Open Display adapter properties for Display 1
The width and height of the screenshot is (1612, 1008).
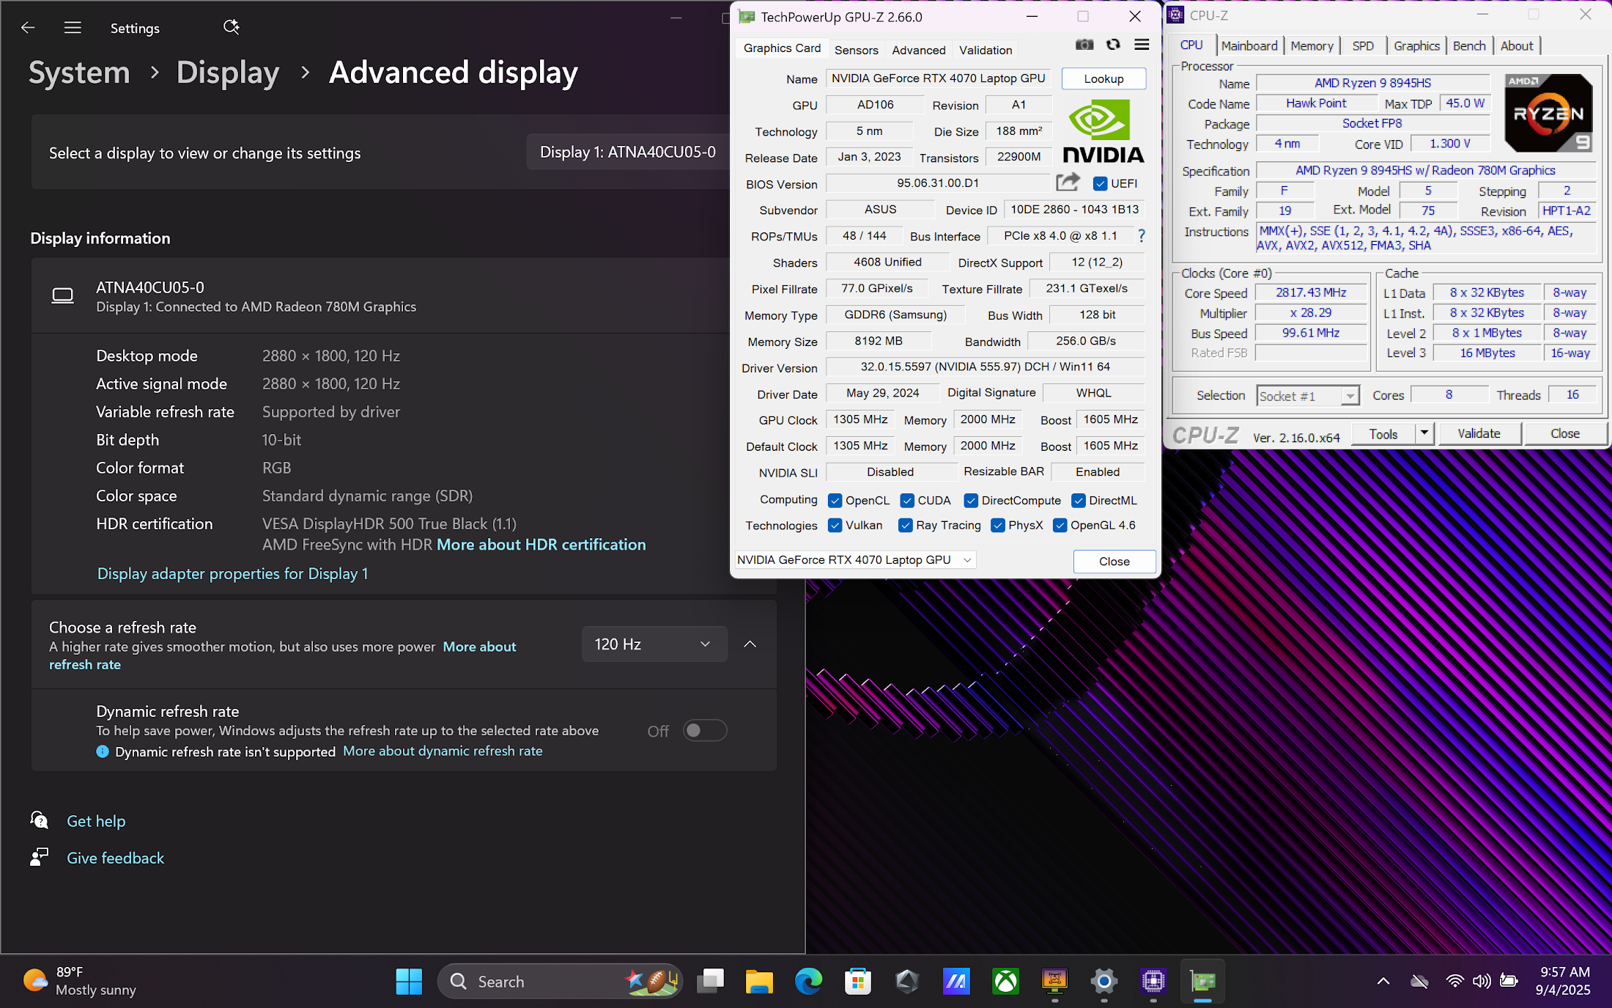pyautogui.click(x=233, y=573)
